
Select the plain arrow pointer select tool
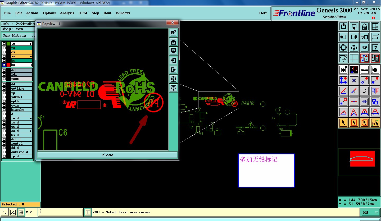coord(343,123)
